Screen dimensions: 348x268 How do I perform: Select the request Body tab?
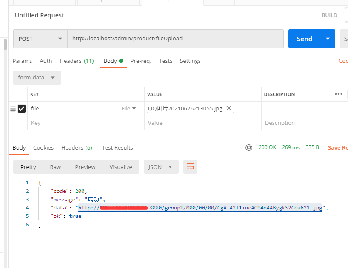tap(113, 61)
